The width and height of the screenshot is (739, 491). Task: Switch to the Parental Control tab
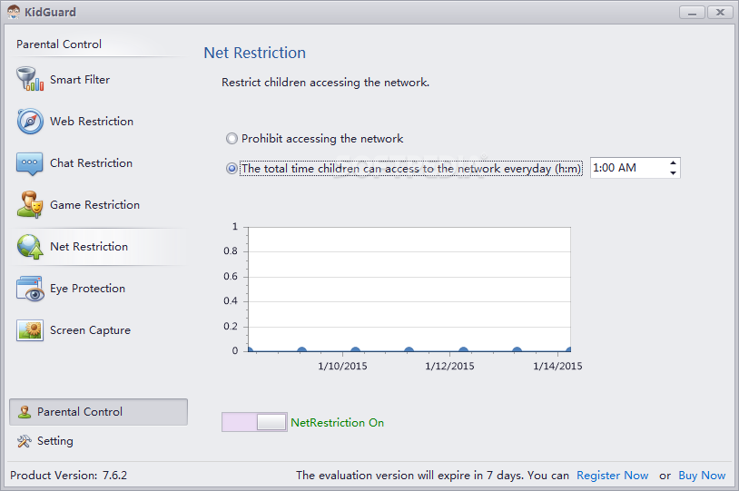click(x=98, y=412)
